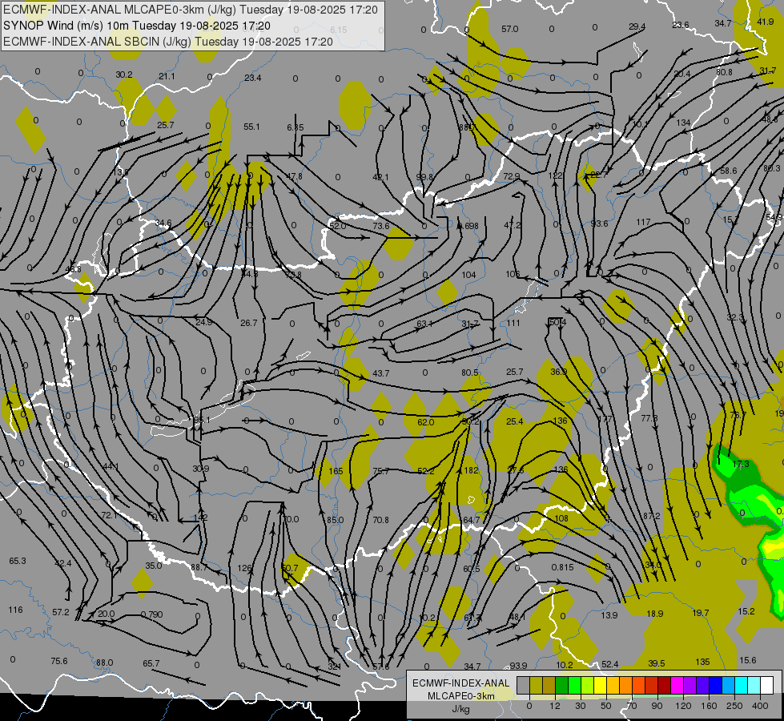Pick the bright yellow legend swatch
This screenshot has height=721, width=784.
(x=600, y=686)
